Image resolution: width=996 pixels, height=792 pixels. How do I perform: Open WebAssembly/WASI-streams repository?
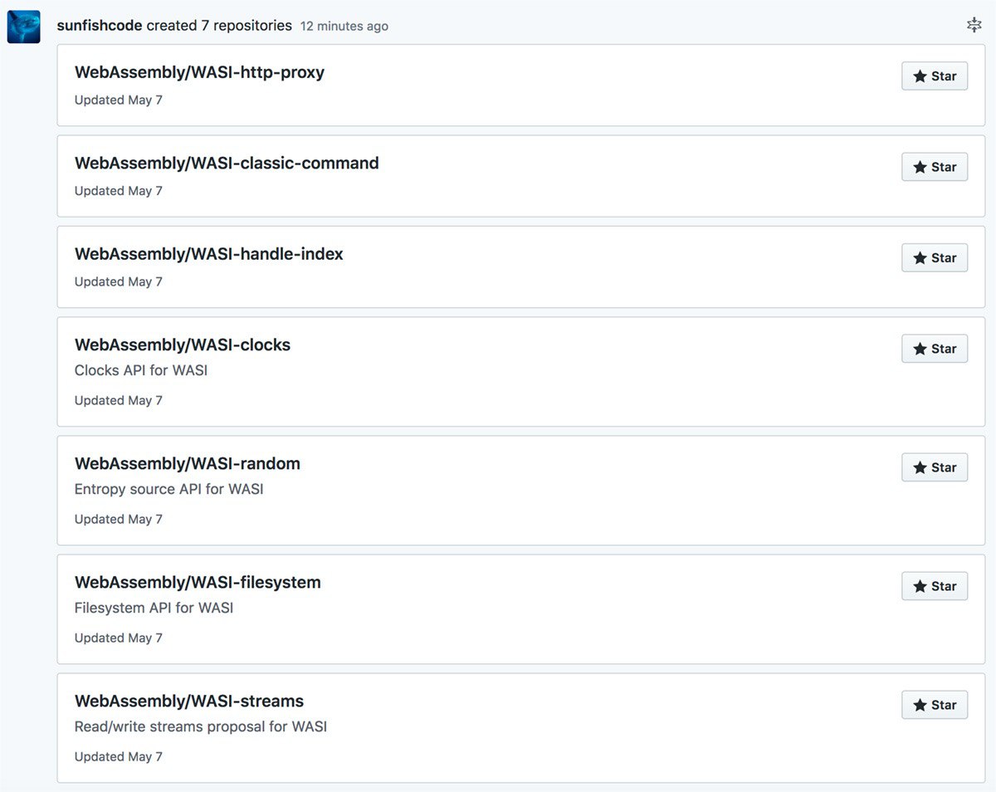coord(189,702)
